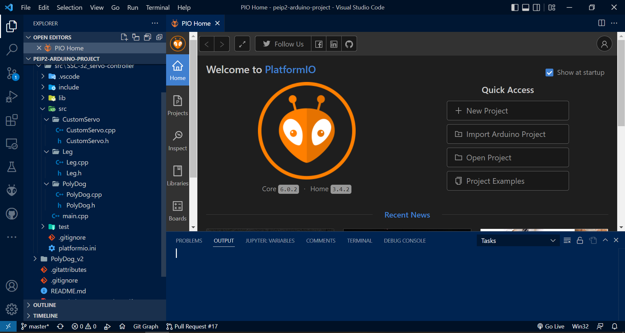Click Project Examples button
625x333 pixels.
click(508, 181)
